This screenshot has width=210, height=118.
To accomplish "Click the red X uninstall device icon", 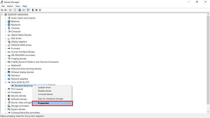I will [x=36, y=10].
